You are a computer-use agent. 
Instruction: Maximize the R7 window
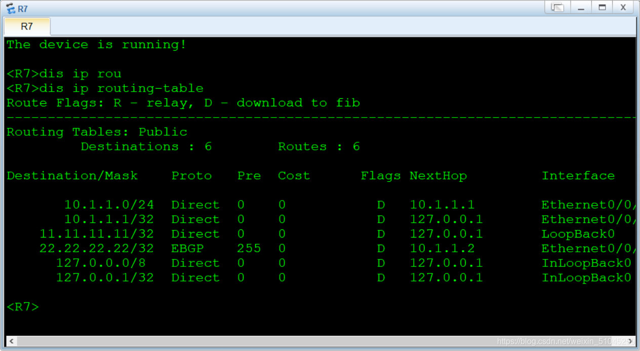(x=602, y=8)
